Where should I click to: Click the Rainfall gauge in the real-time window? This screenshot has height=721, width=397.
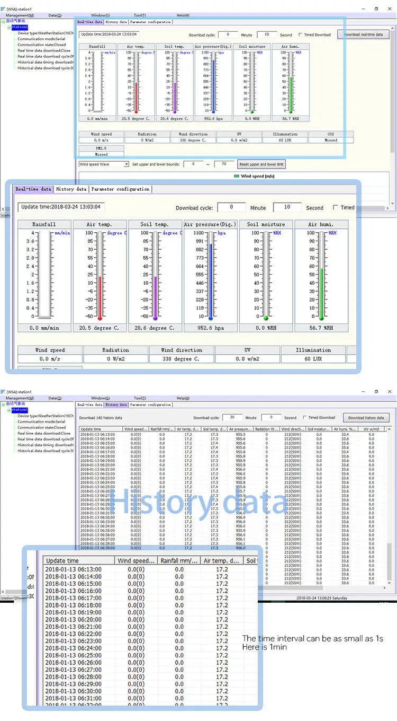coord(97,83)
